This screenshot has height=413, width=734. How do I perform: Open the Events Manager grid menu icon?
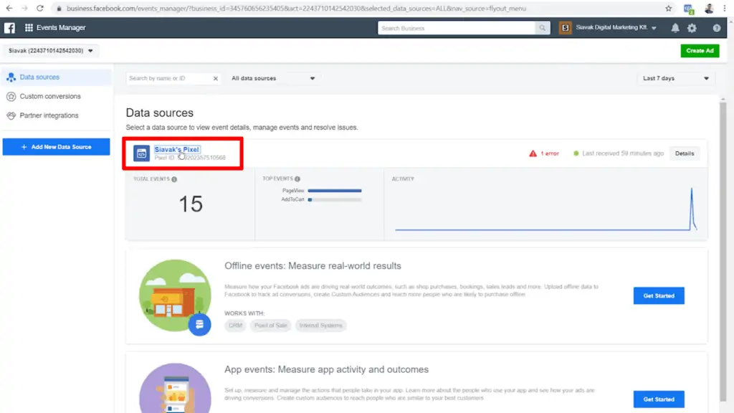(29, 28)
